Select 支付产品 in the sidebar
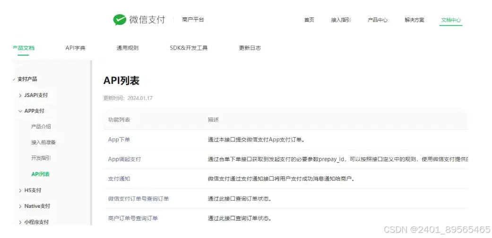Image resolution: width=492 pixels, height=238 pixels. 27,79
